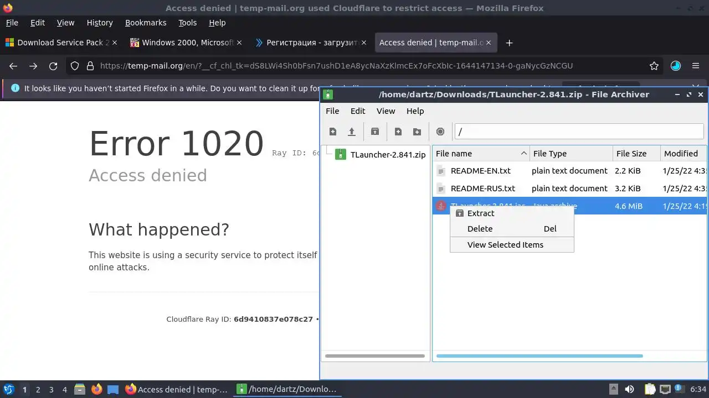Switch to Windows 2000, Microsoft tab

tap(187, 43)
